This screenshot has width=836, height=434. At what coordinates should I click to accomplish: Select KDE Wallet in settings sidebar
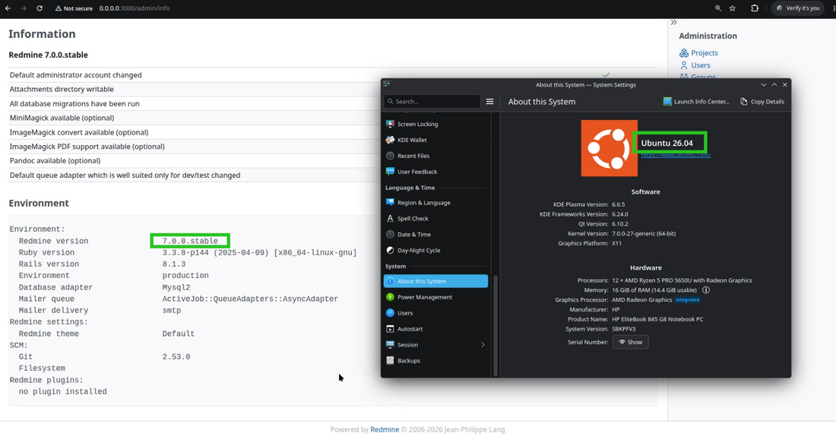pyautogui.click(x=435, y=140)
